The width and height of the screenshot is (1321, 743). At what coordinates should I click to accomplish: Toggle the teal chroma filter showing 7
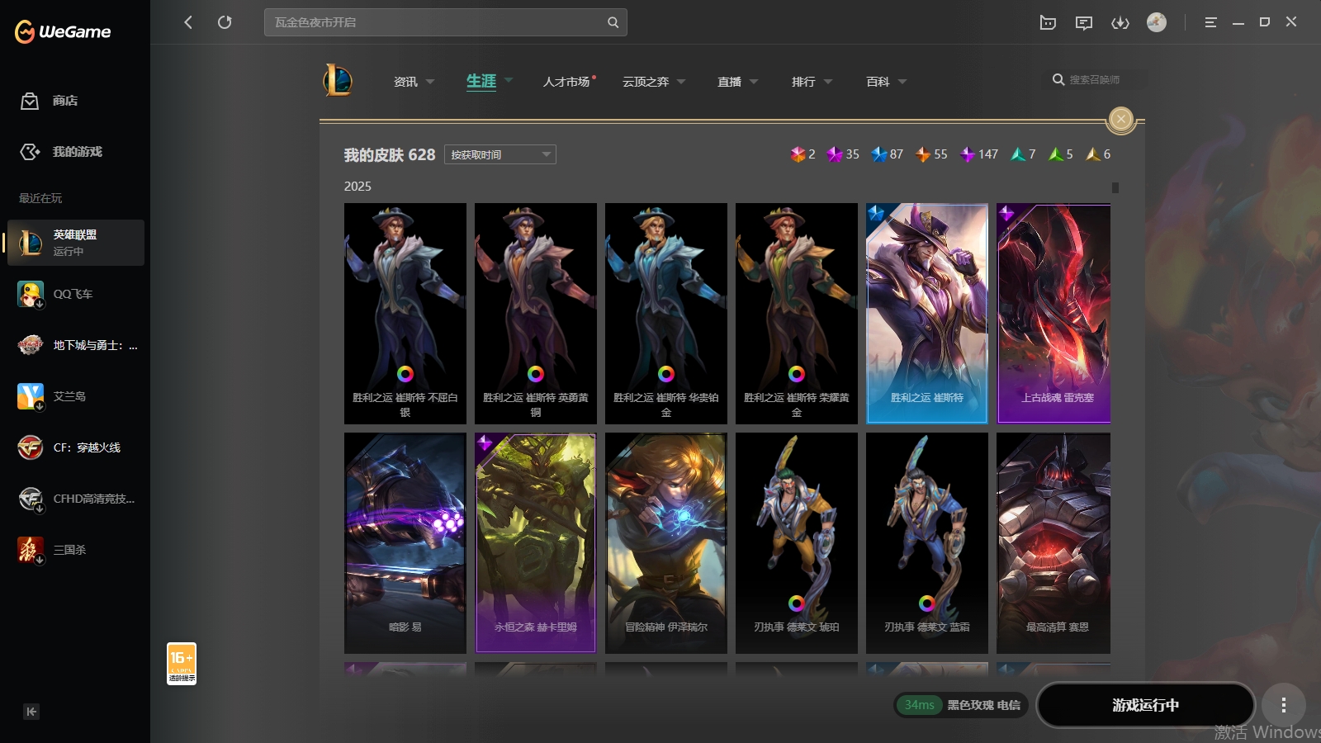(x=1018, y=154)
